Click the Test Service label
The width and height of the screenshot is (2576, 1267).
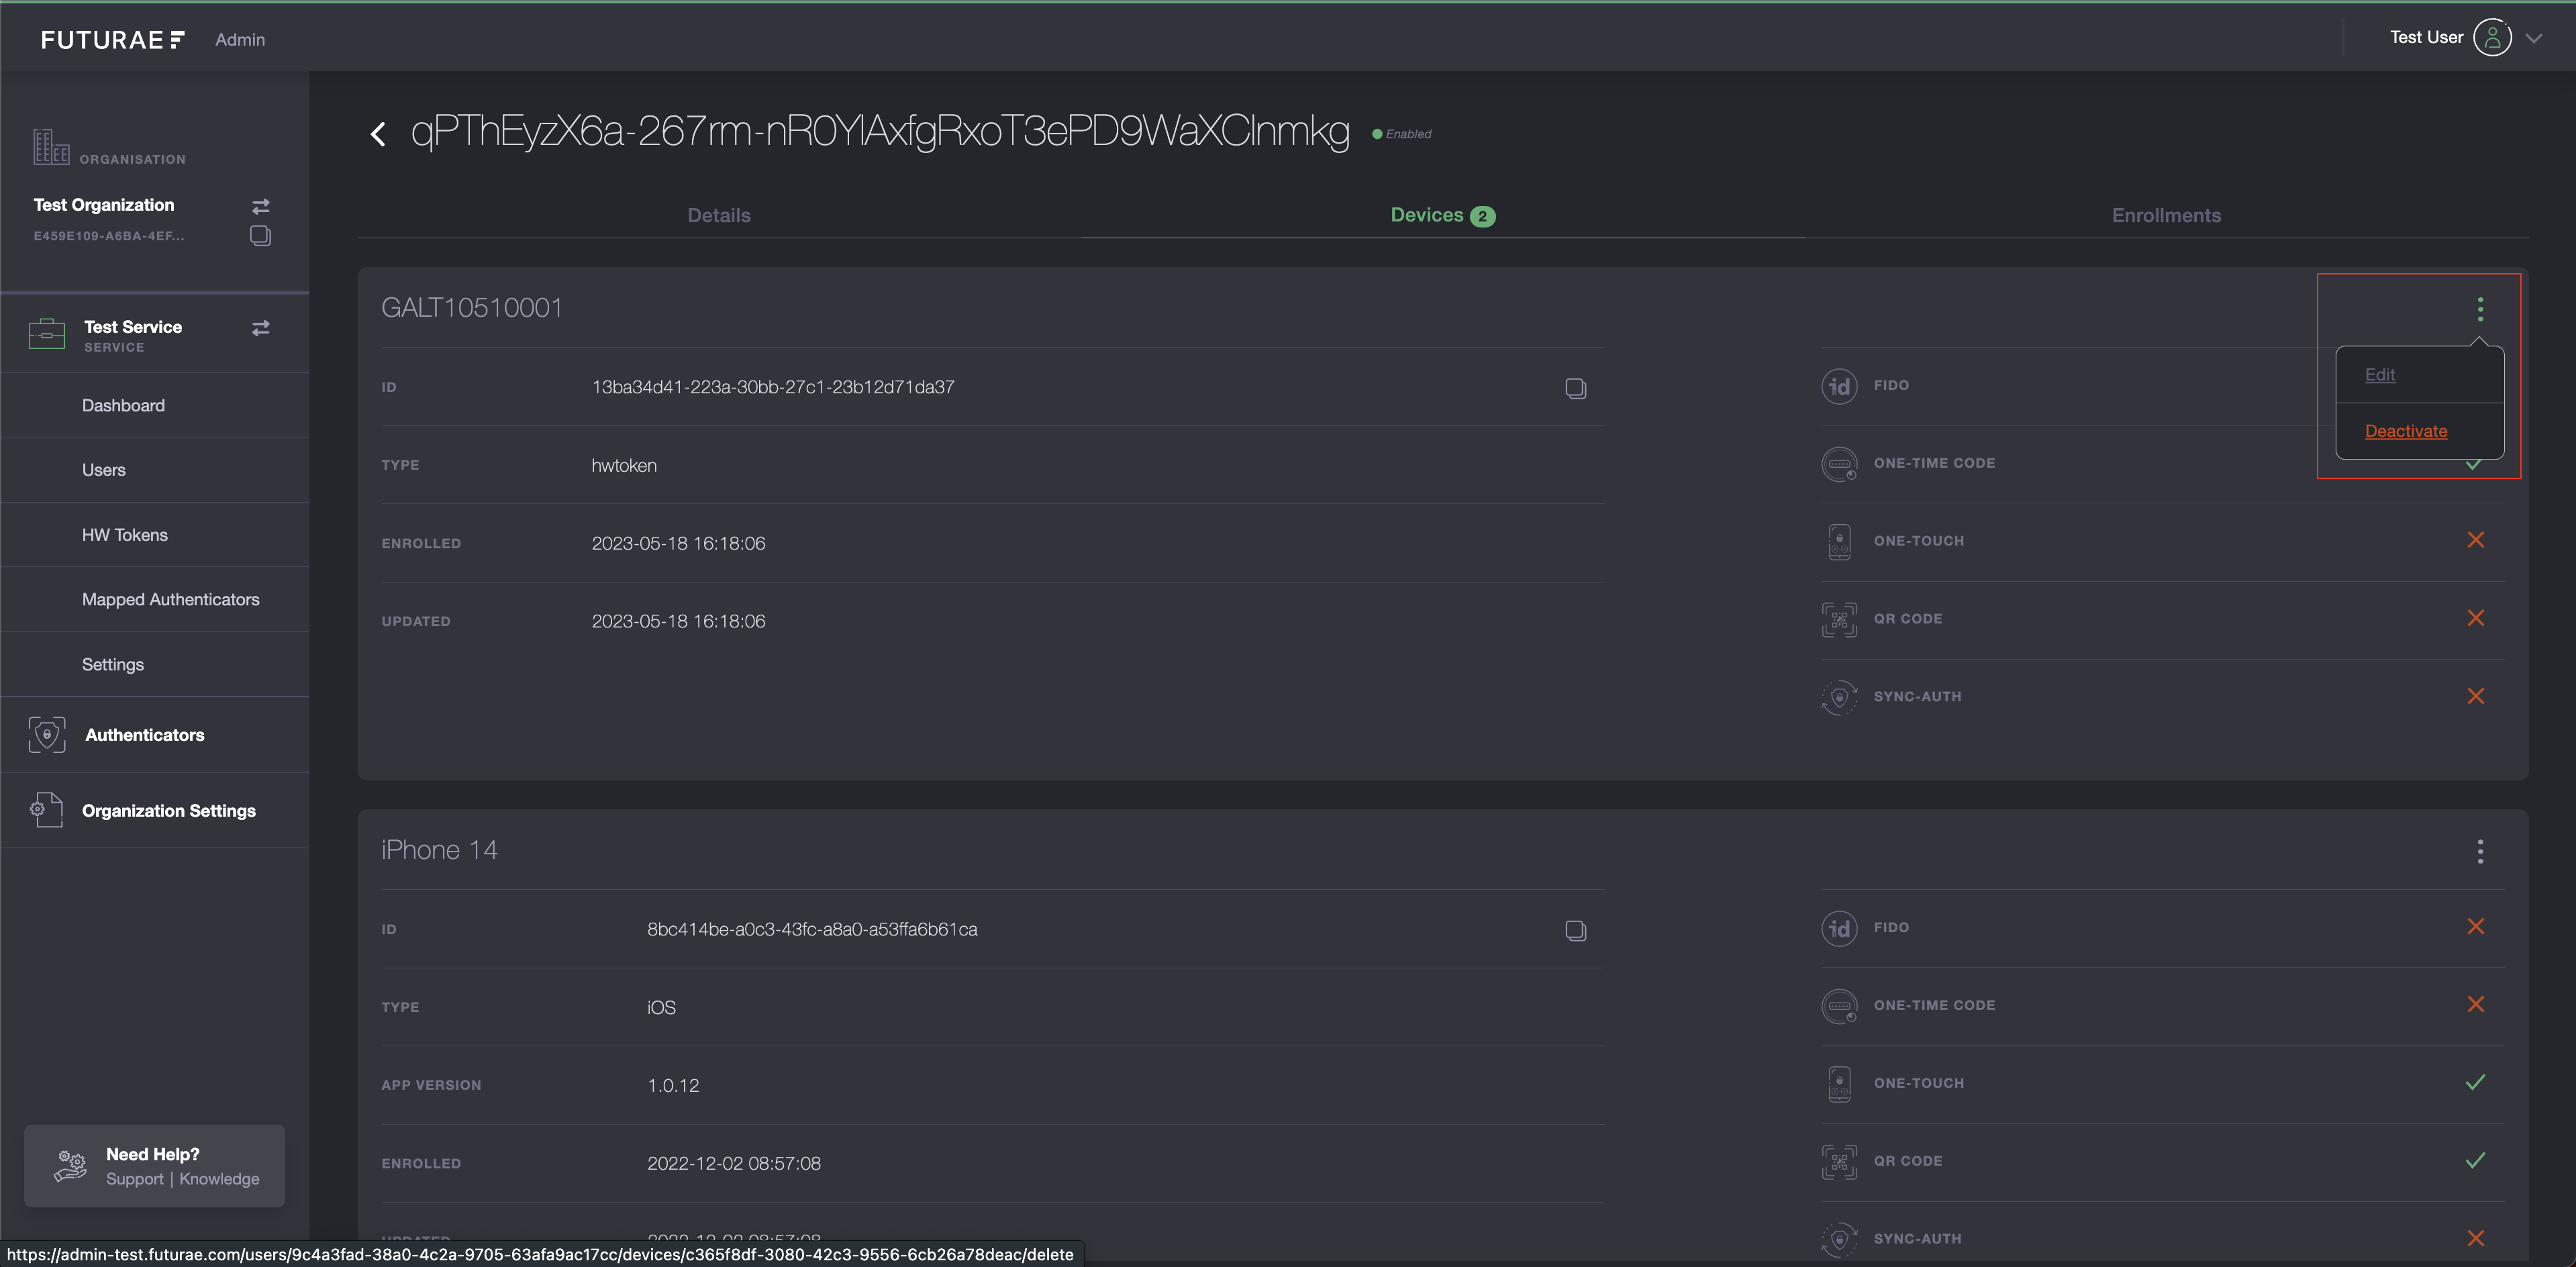click(x=133, y=327)
